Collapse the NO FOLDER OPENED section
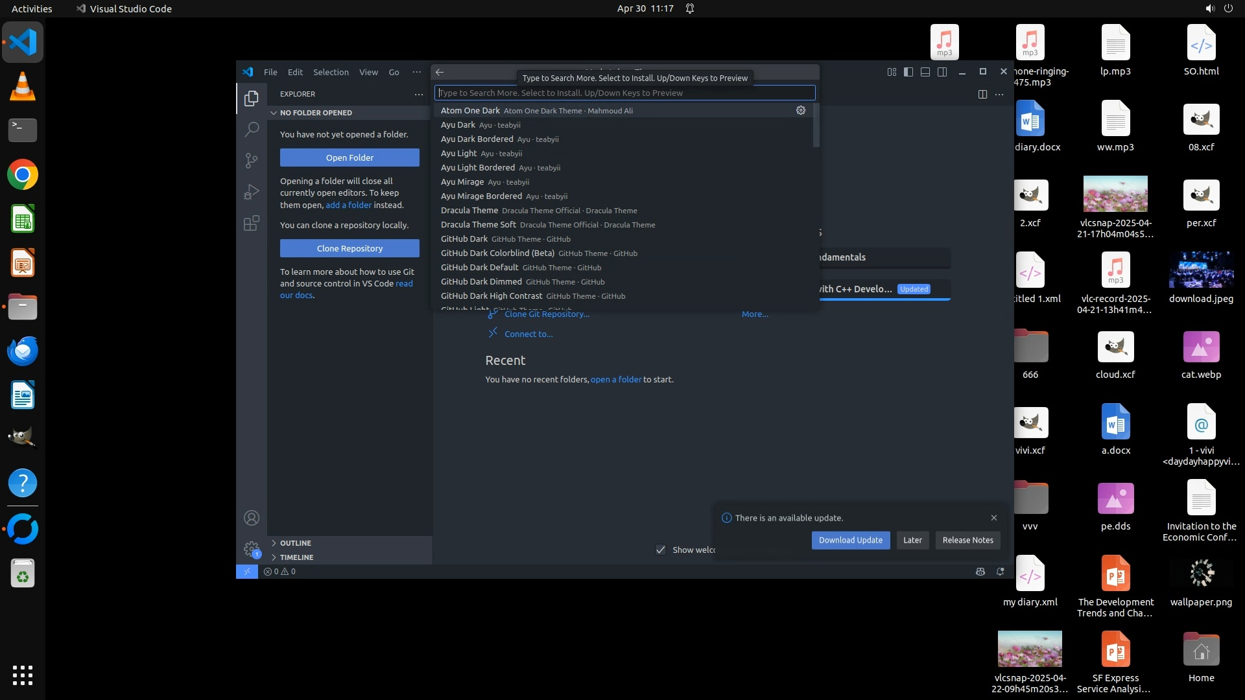This screenshot has width=1245, height=700. click(316, 113)
